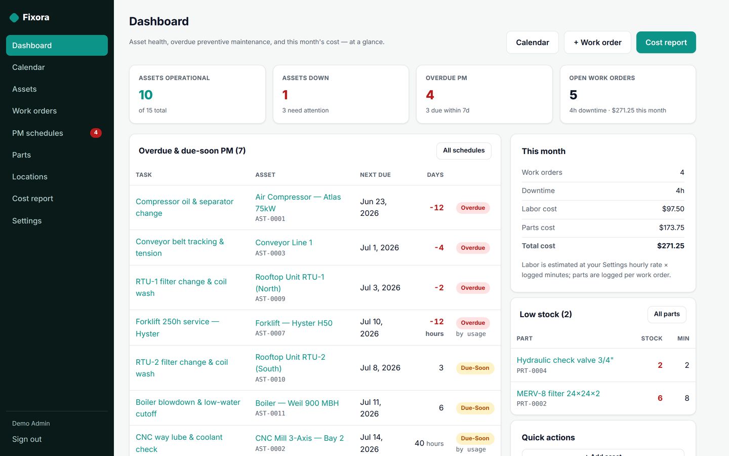729x456 pixels.
Task: Open the Air Compressor — Atlas 75kW asset
Action: click(298, 203)
